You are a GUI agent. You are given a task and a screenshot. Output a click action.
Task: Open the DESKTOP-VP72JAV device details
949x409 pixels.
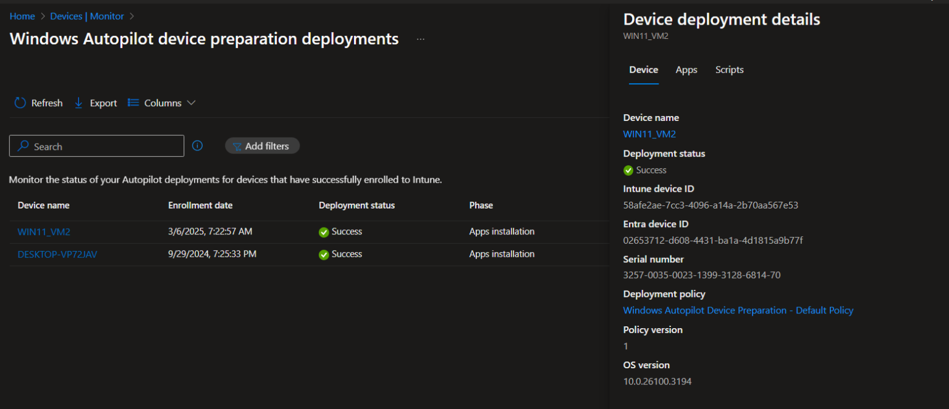57,254
